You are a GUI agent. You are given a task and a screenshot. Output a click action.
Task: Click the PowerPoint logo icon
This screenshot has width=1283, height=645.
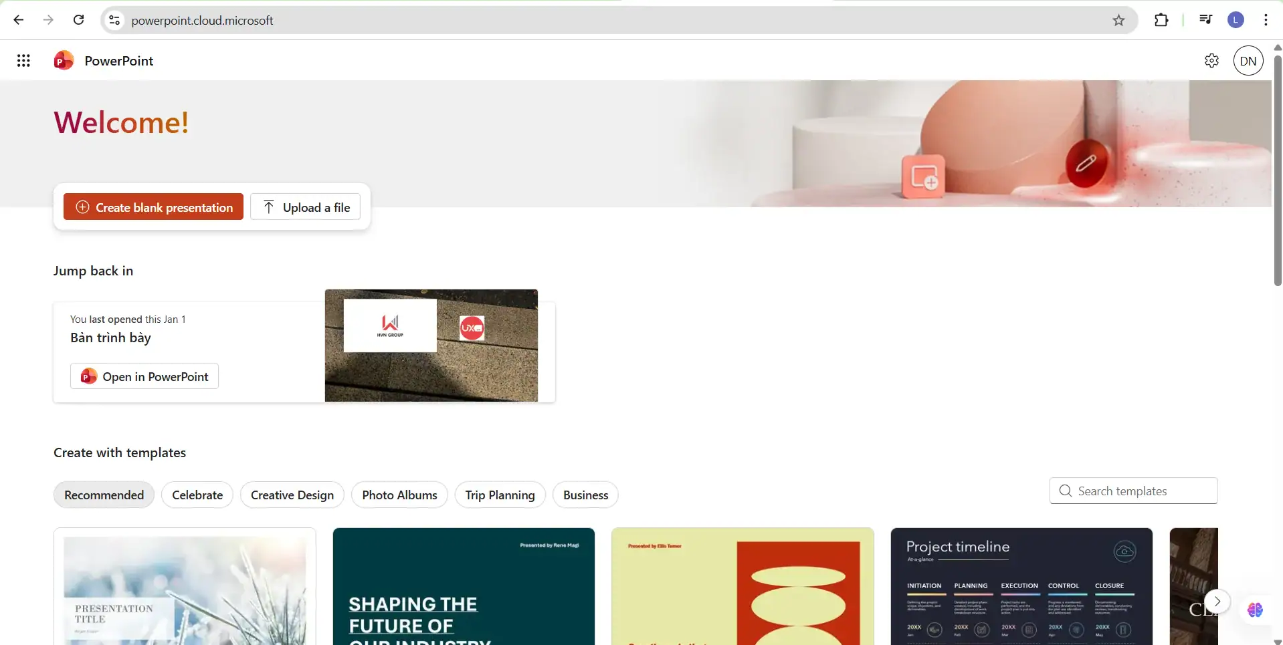click(x=64, y=61)
